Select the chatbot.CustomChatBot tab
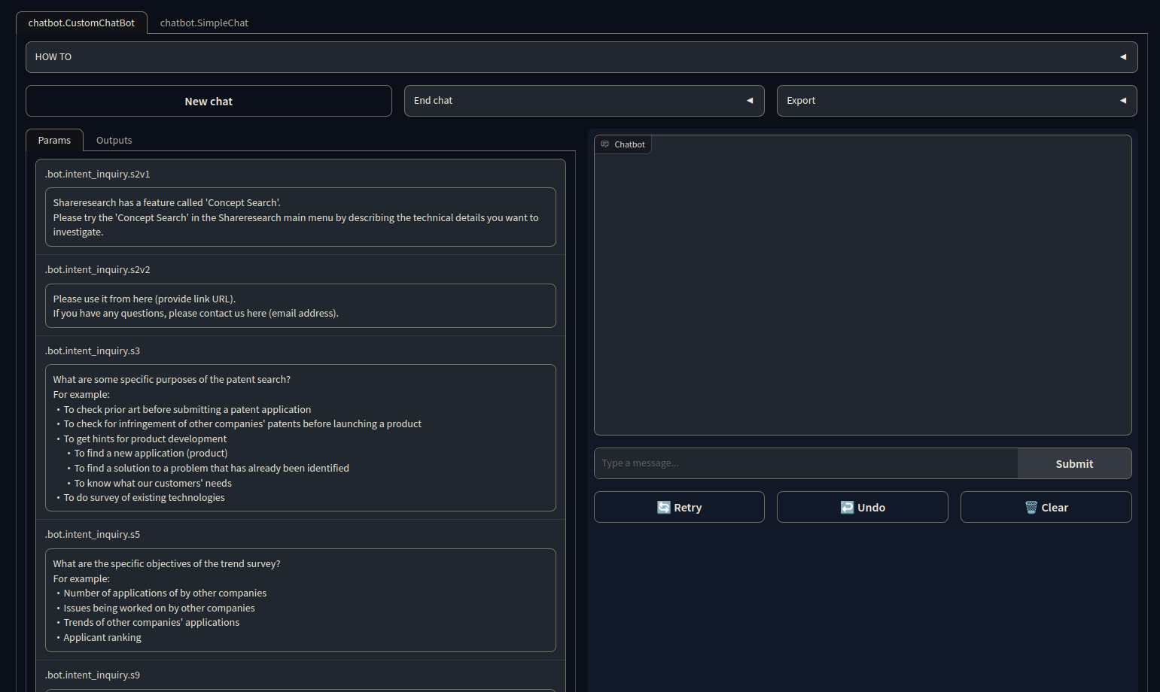 (81, 23)
